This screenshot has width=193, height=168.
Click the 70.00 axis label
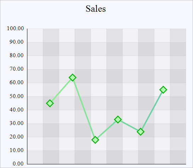click(x=17, y=69)
